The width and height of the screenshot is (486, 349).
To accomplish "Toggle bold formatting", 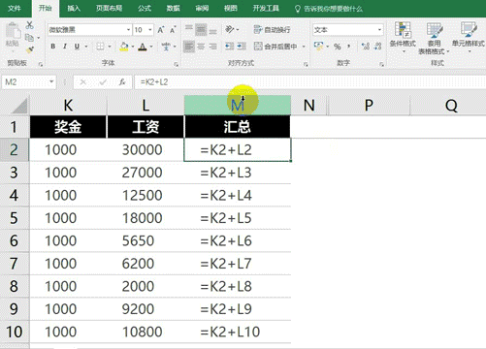I will point(53,47).
